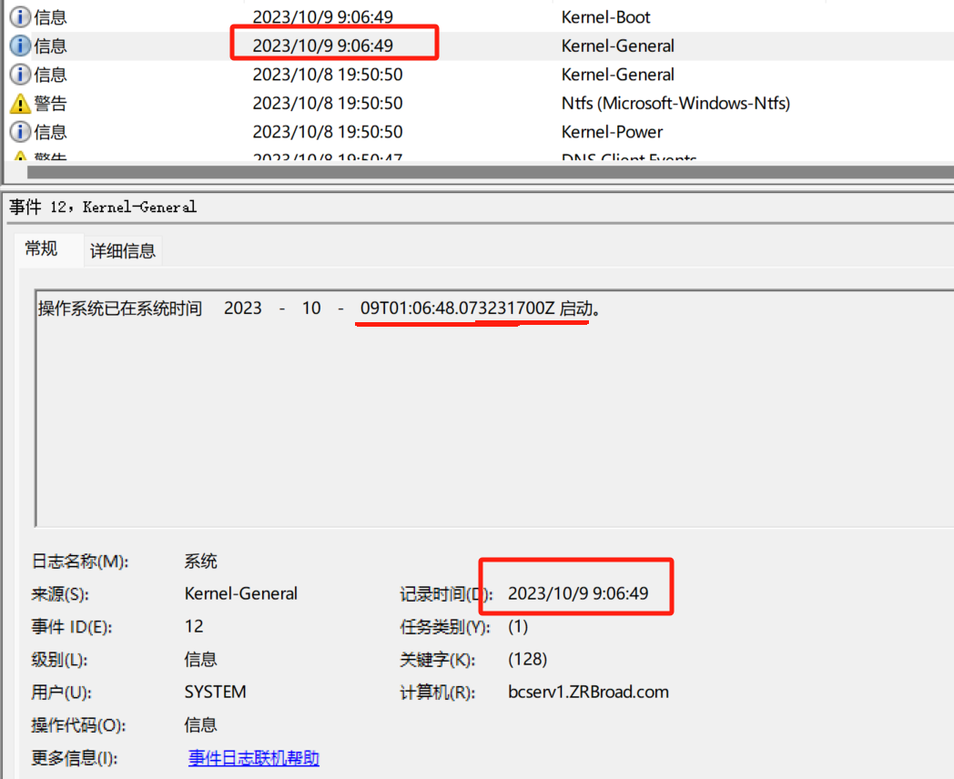This screenshot has width=954, height=779.
Task: Click date 2023/10/9 9:06:49 in Kernel-Boot row
Action: coord(322,17)
